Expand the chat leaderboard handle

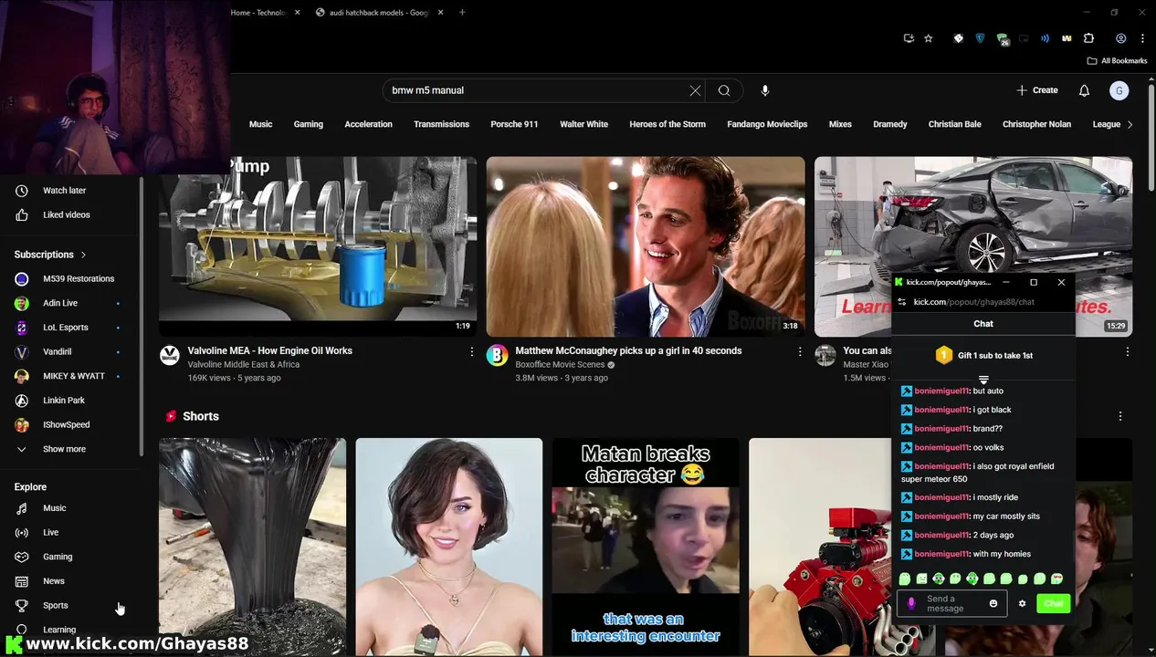(x=983, y=380)
